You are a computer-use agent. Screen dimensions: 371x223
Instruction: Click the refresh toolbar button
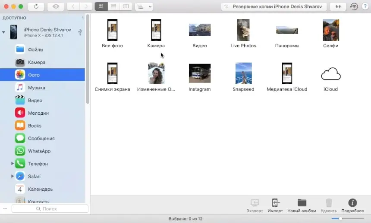[x=36, y=6]
